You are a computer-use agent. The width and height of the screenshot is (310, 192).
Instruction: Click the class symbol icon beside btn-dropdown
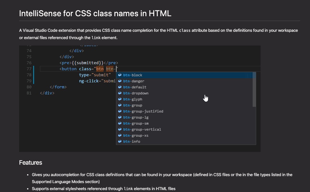click(119, 93)
